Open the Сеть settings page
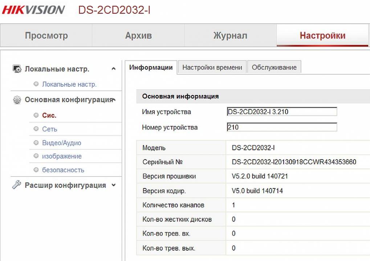The width and height of the screenshot is (370, 261). (x=49, y=129)
